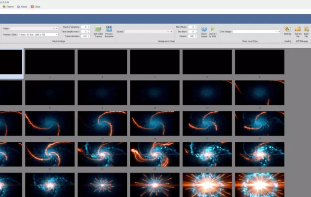Screen dimensions: 311x197
Task: Click the Build File icon
Action: click(306, 29)
